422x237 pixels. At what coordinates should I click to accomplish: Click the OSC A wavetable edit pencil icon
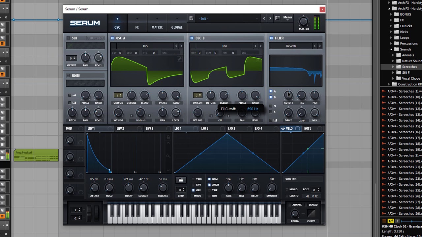[x=180, y=59]
